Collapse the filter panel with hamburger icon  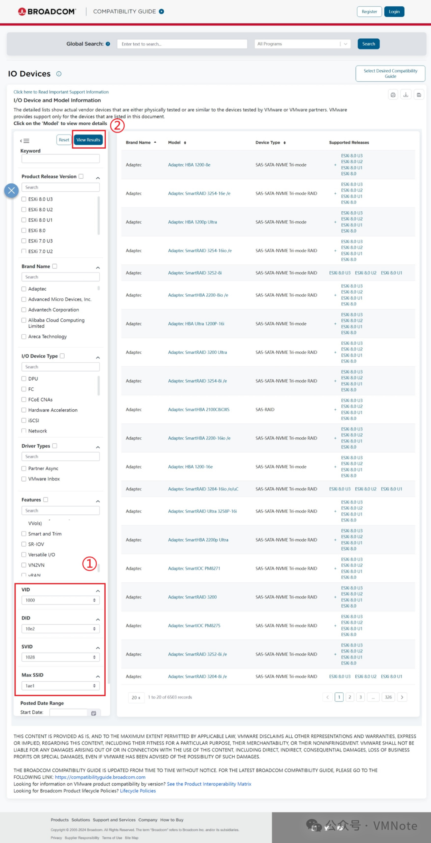(25, 141)
